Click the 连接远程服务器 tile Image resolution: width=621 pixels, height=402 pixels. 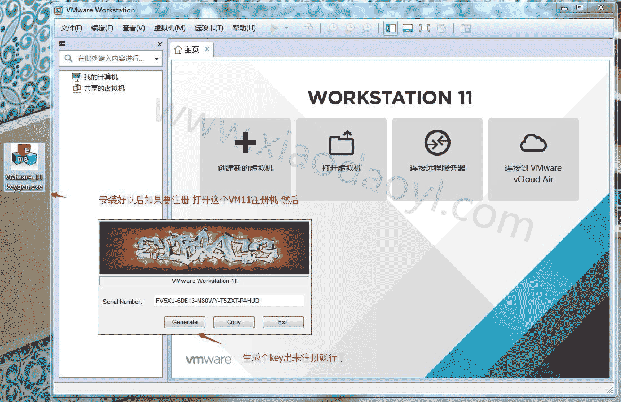tap(437, 160)
